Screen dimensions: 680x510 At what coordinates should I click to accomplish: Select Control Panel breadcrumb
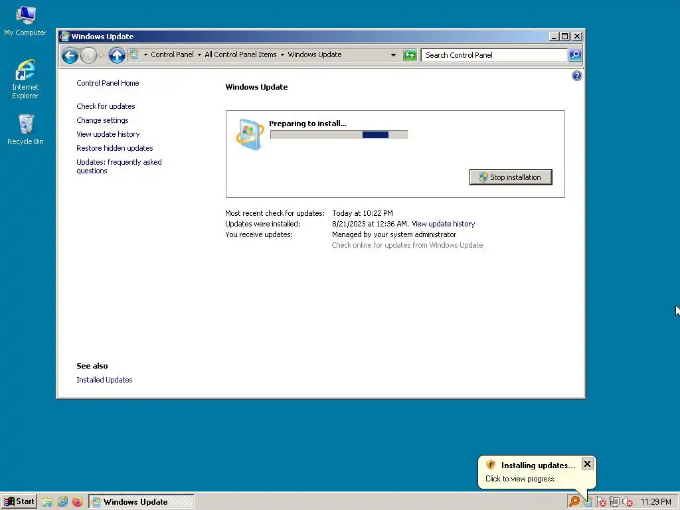coord(172,54)
